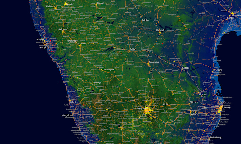This screenshot has width=241, height=144.
Task: Select the Raichur city label
Action: pyautogui.click(x=145, y=20)
